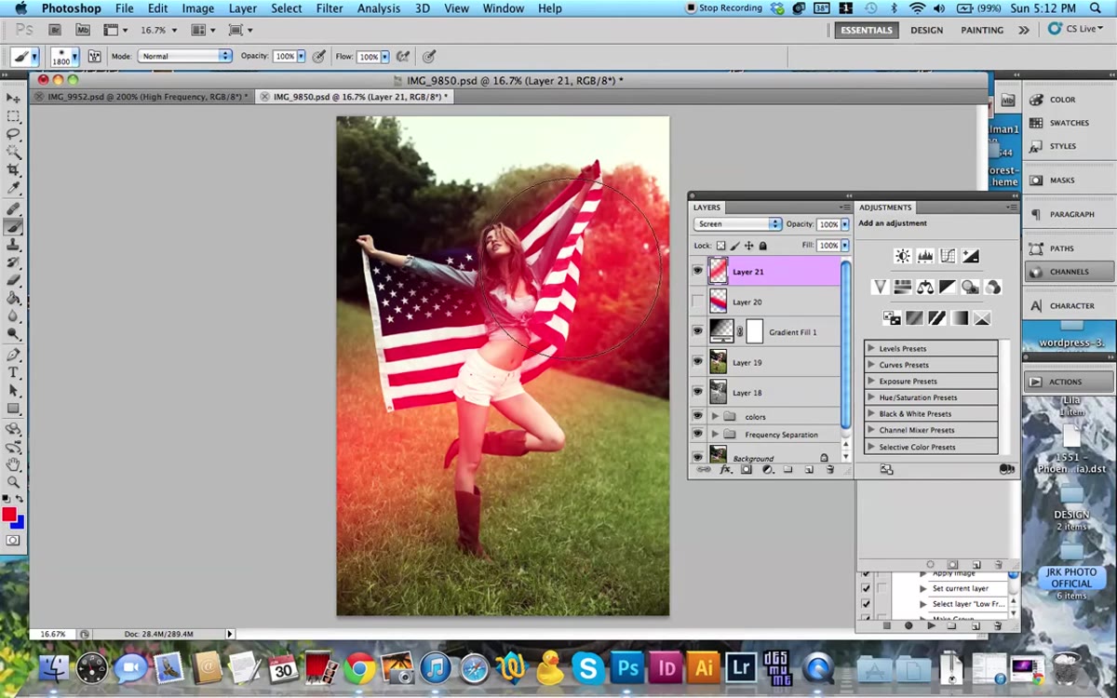Select the Eraser tool
The height and width of the screenshot is (698, 1117).
13,280
